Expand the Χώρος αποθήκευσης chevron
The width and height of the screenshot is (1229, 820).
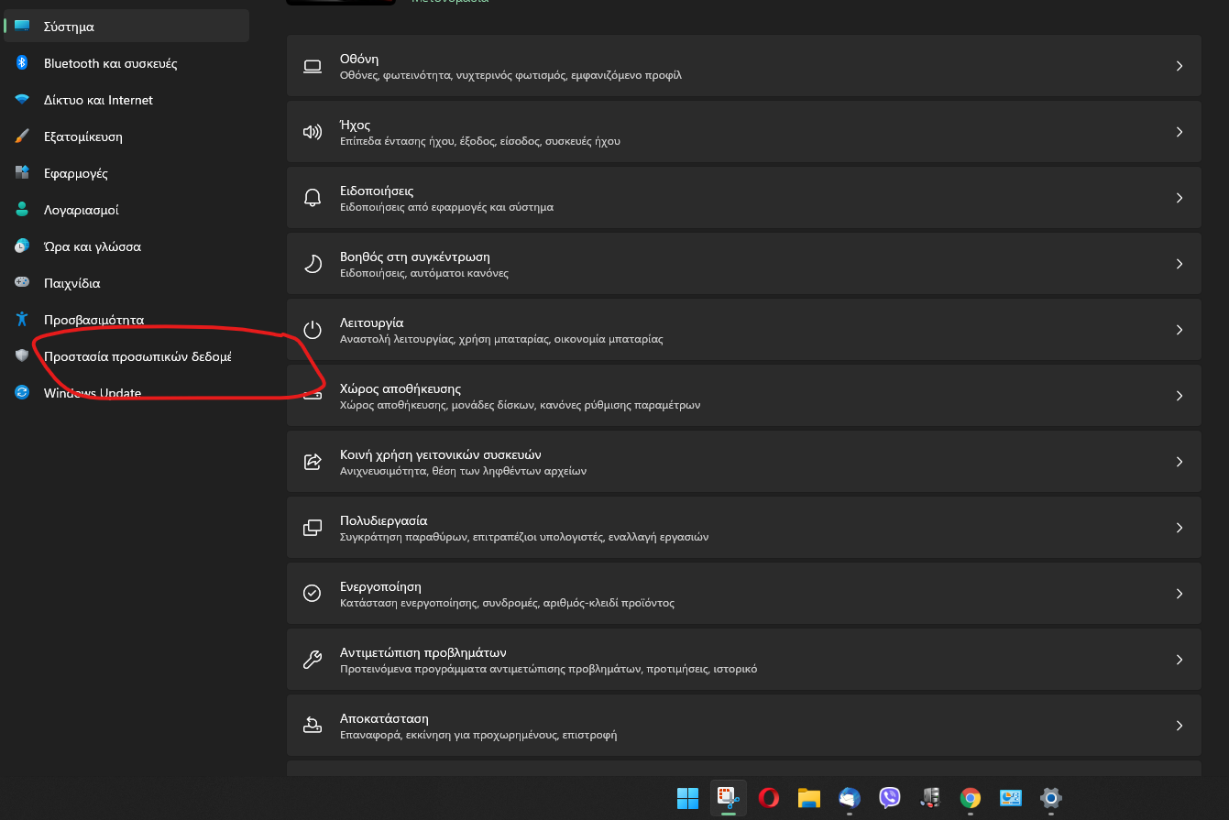pos(1180,396)
